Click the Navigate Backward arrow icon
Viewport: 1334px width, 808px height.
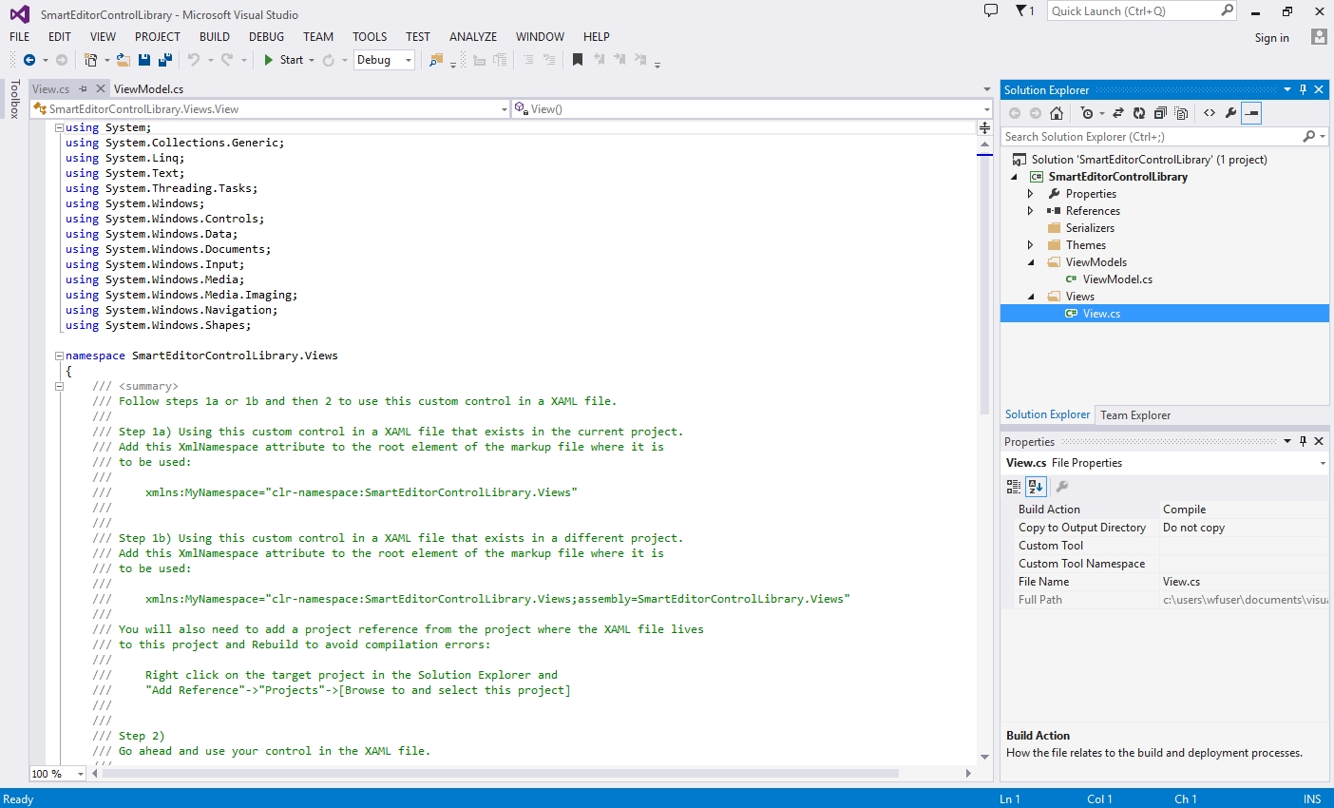coord(29,60)
